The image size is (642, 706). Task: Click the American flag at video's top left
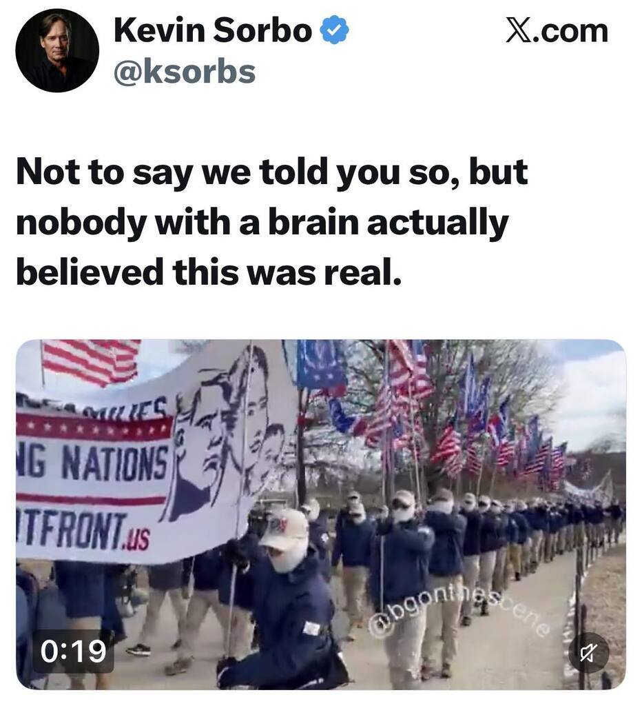click(x=90, y=361)
